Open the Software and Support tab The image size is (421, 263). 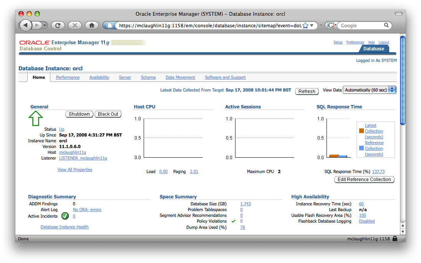(x=225, y=77)
